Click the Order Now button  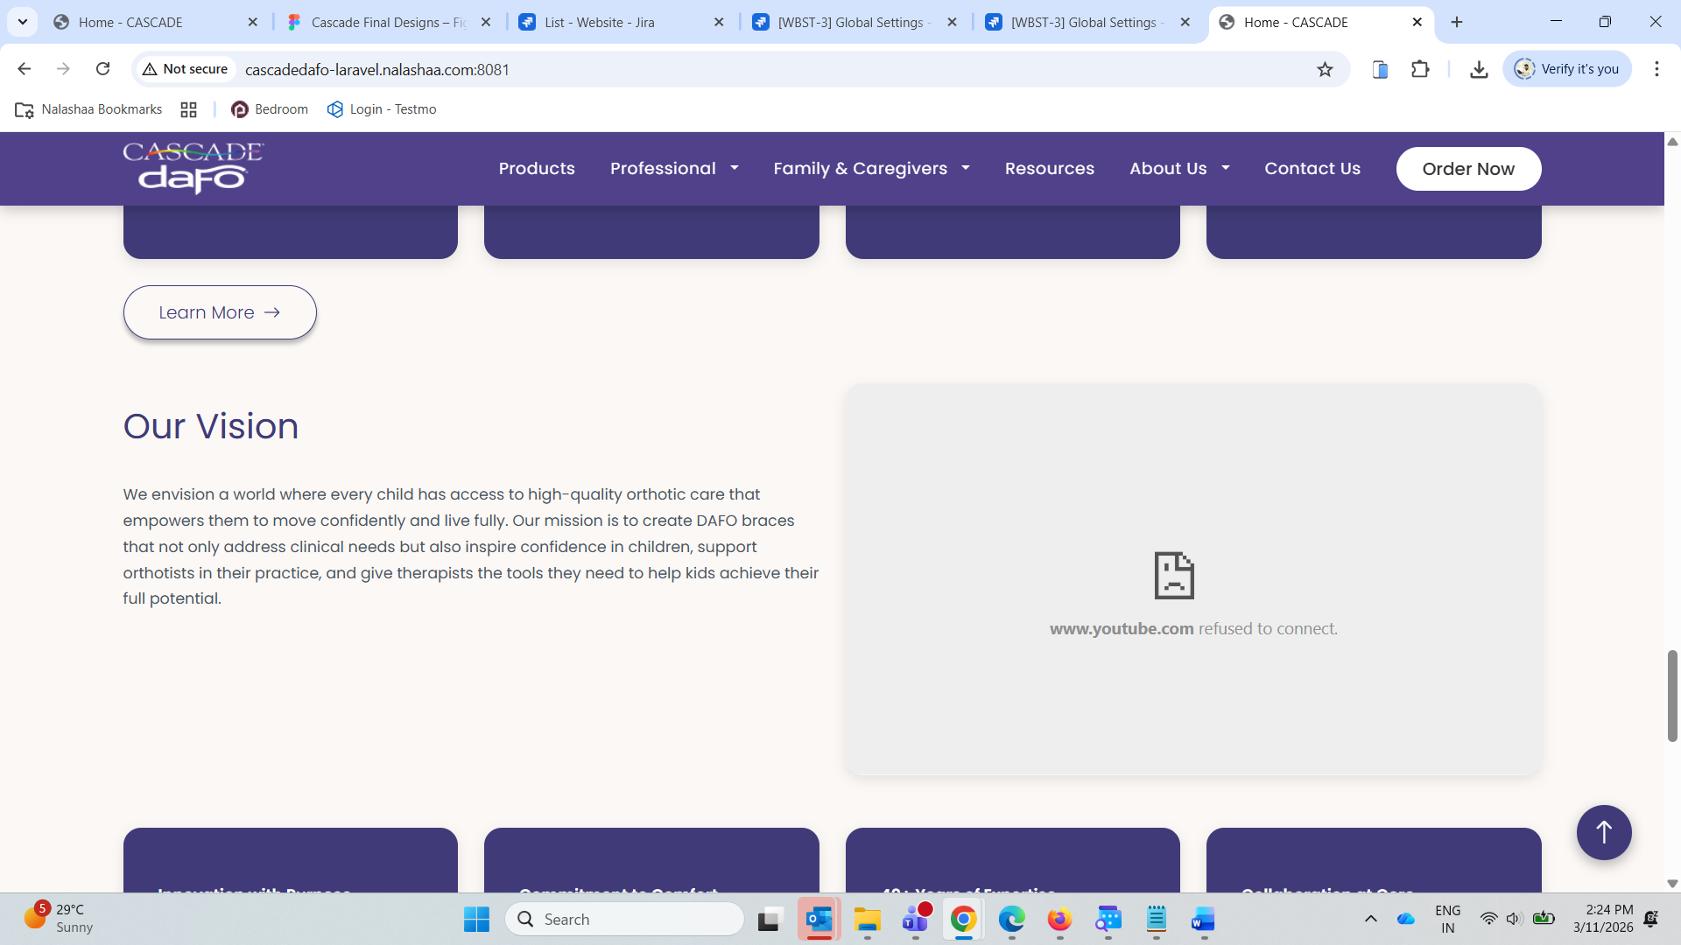(x=1468, y=168)
